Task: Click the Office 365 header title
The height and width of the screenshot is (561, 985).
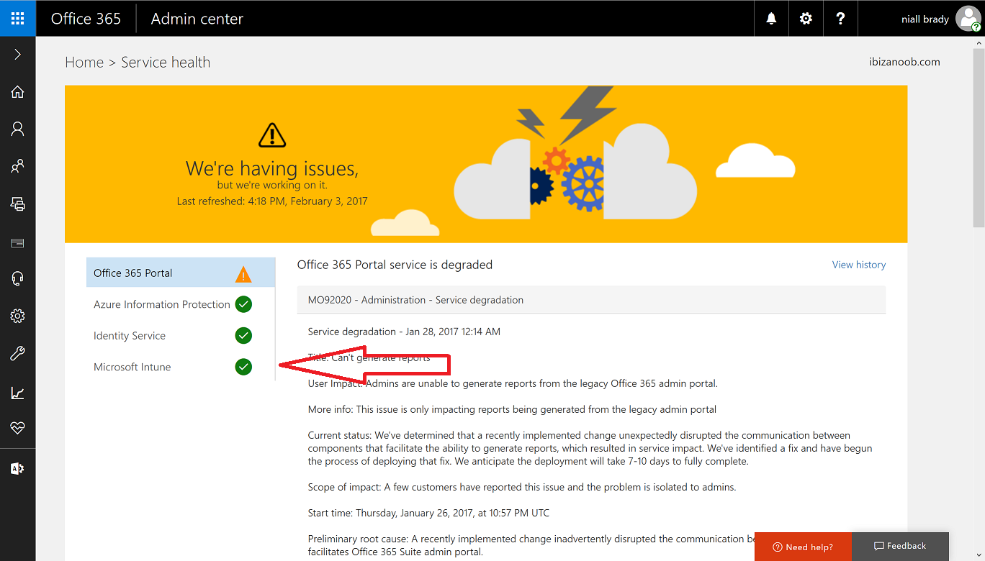Action: click(86, 19)
